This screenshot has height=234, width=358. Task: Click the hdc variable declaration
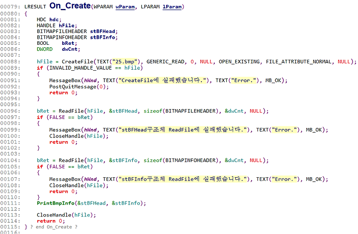click(x=54, y=19)
